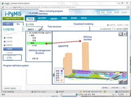
Task: Open the level dropdown showing 3
Action: point(114,29)
